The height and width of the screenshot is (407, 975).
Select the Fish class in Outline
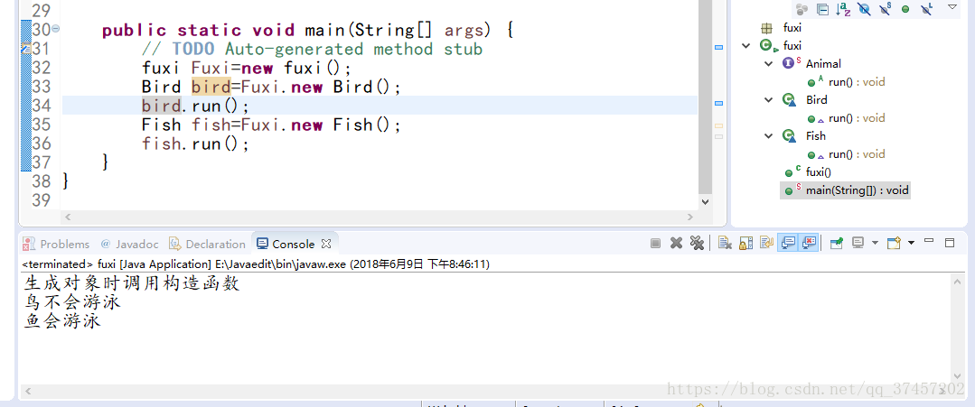(815, 136)
